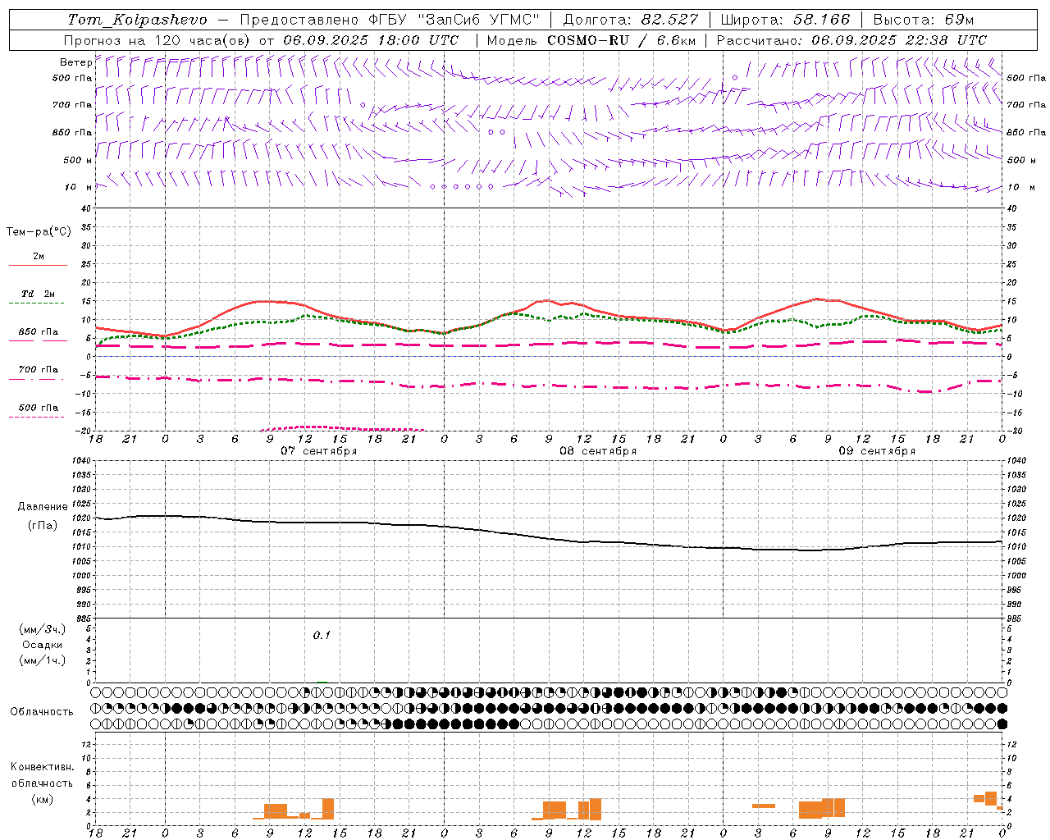Click the 0.1 precipitation value
Screen dimensions: 1050x840
[x=322, y=635]
